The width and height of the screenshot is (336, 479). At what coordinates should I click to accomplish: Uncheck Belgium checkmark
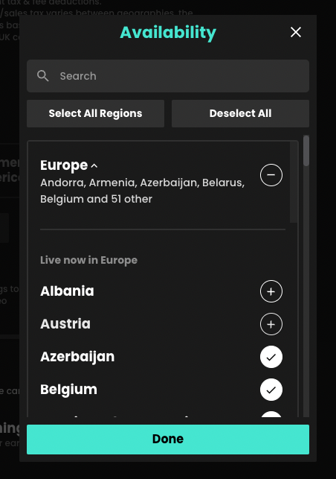click(x=271, y=390)
